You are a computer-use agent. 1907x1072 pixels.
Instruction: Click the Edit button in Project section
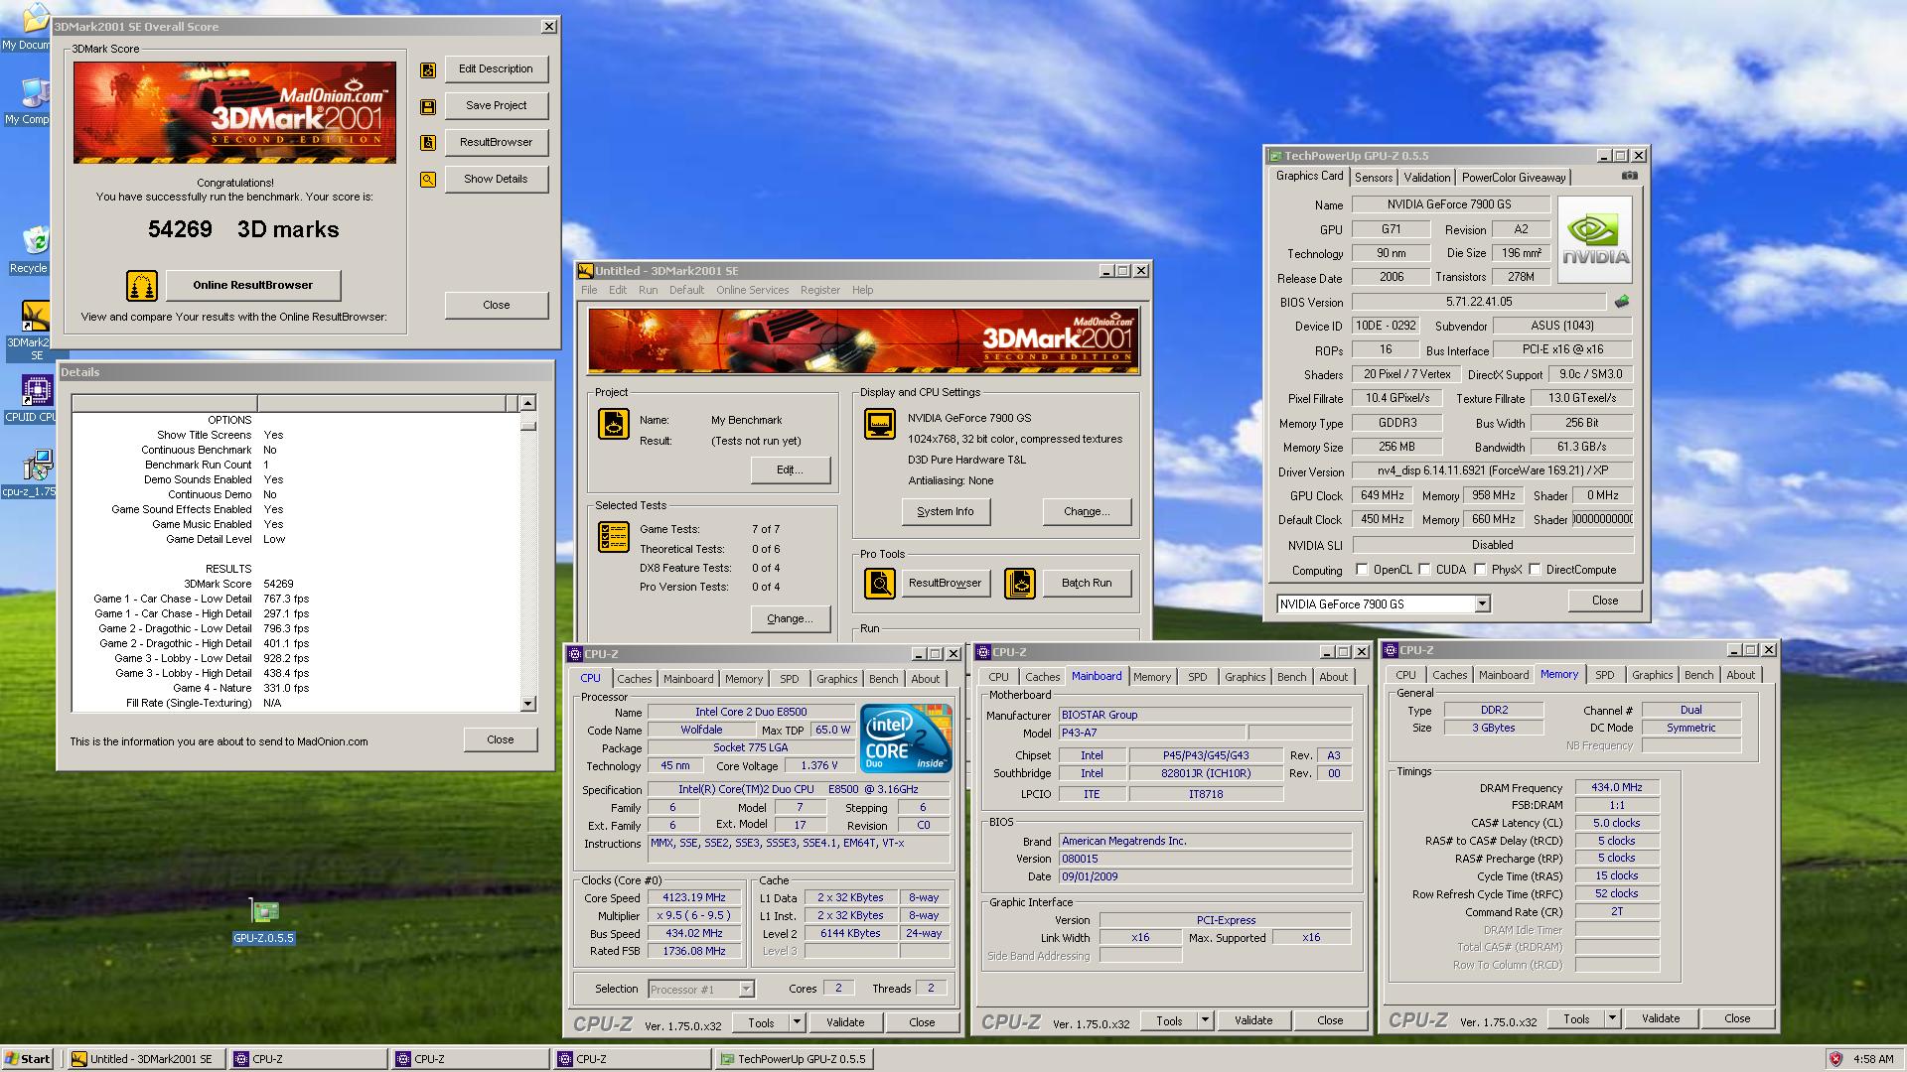[x=790, y=469]
